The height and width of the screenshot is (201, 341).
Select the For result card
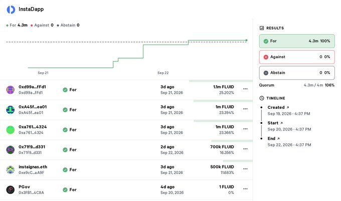[297, 41]
